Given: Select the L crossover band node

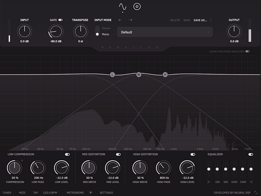Looking at the screenshot, I should click(112, 75).
